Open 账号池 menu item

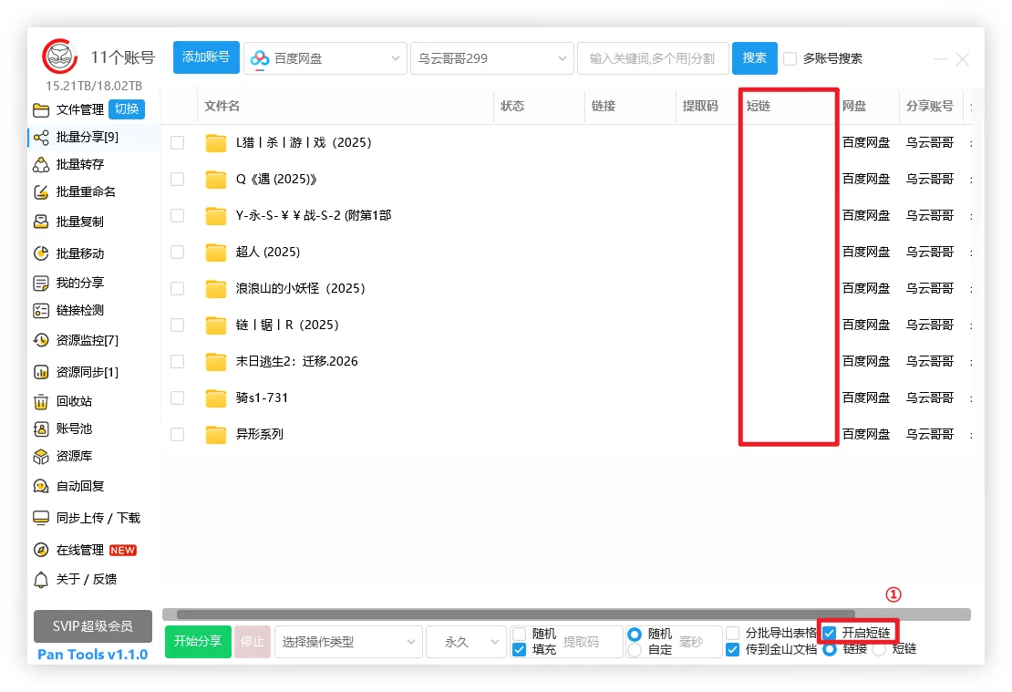[73, 429]
